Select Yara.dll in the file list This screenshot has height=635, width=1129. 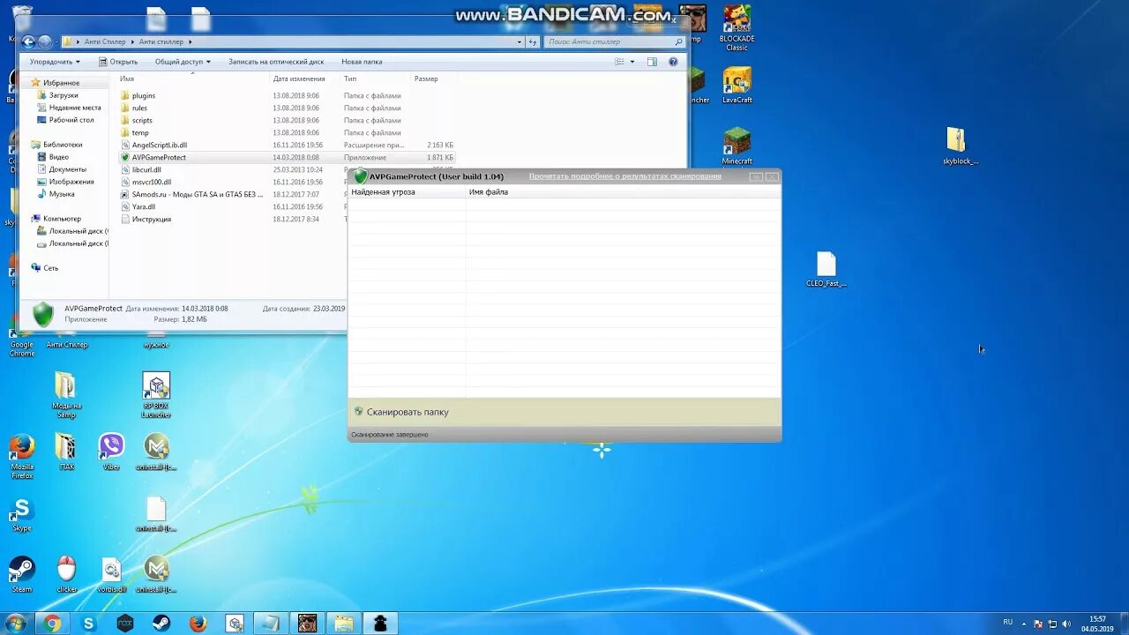143,206
